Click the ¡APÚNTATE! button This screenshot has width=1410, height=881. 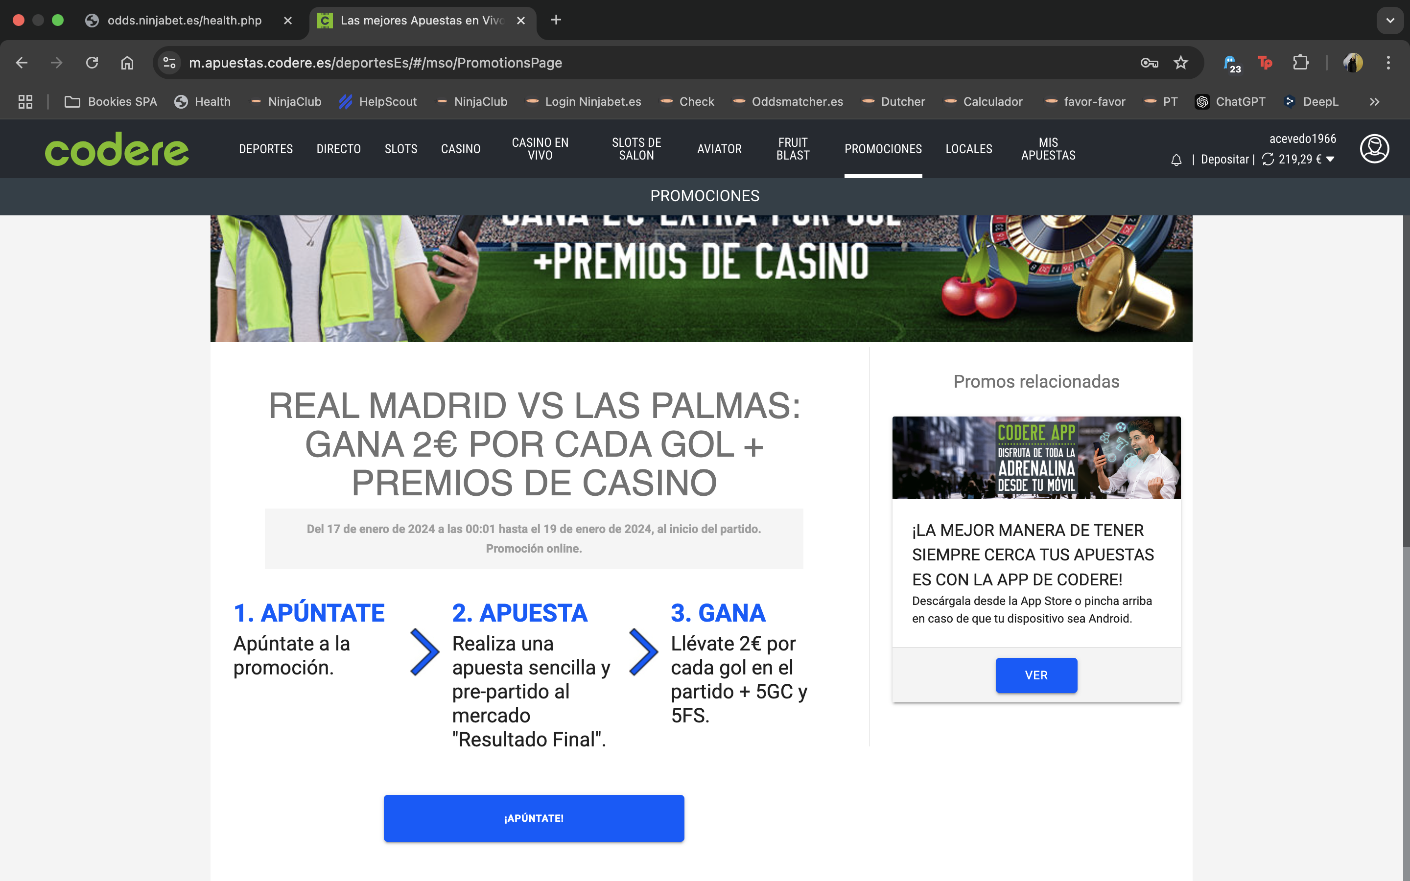(x=534, y=818)
